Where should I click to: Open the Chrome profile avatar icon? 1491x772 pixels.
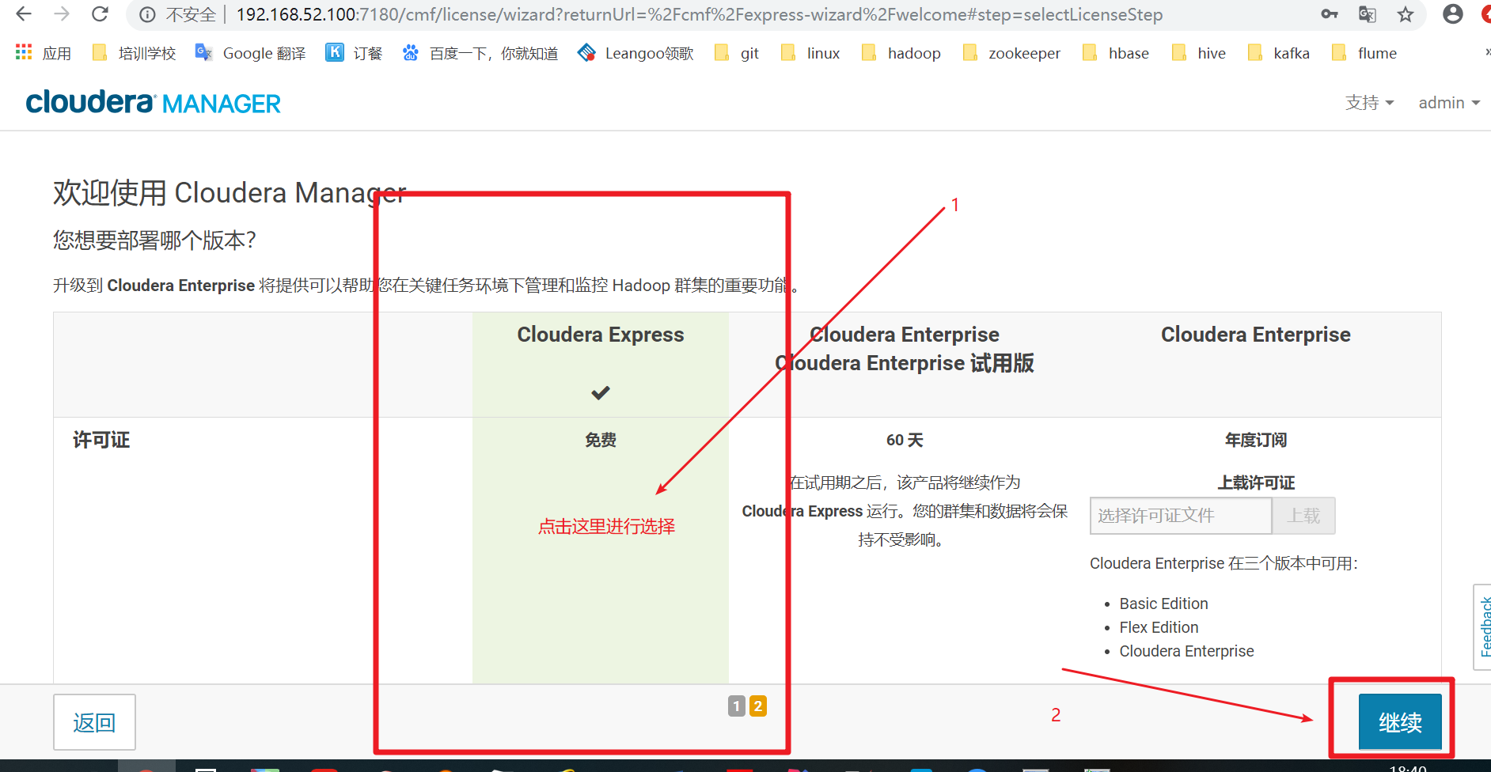1453,14
